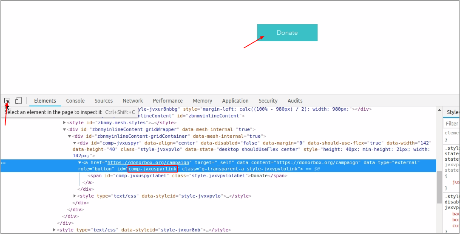The width and height of the screenshot is (460, 234).
Task: Switch to the Performance tab
Action: (168, 100)
